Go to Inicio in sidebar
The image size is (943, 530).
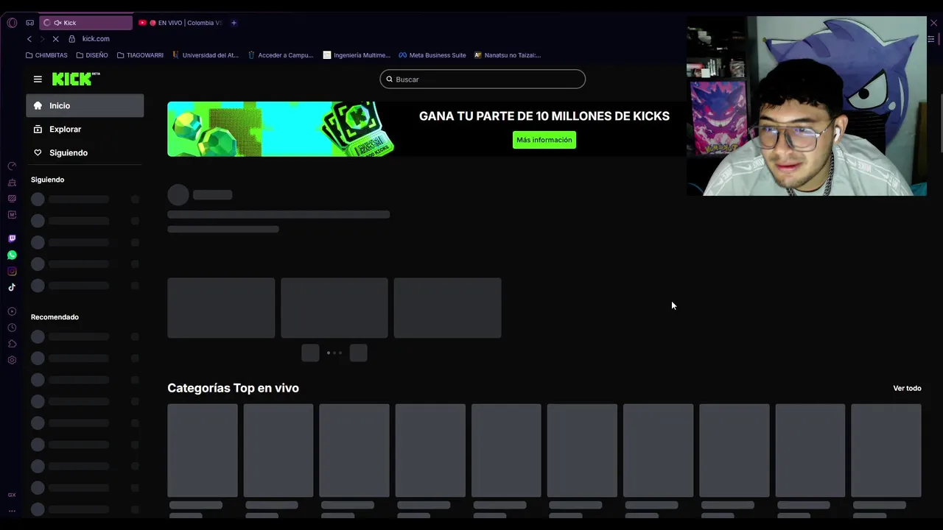point(85,105)
